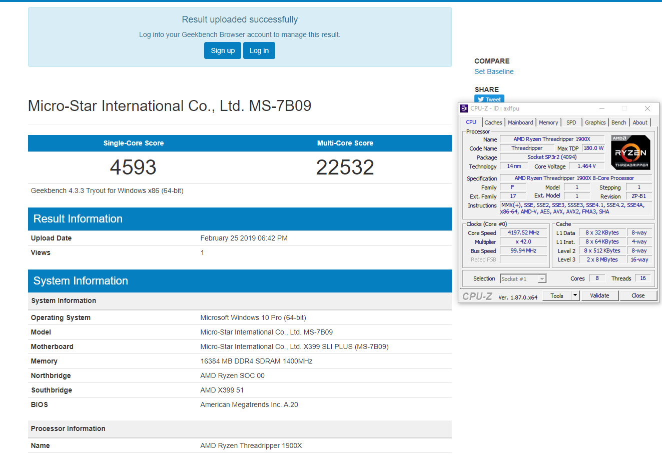Click the Level 2 cache value 8 x 512 KBytes
The height and width of the screenshot is (455, 662).
click(x=602, y=250)
